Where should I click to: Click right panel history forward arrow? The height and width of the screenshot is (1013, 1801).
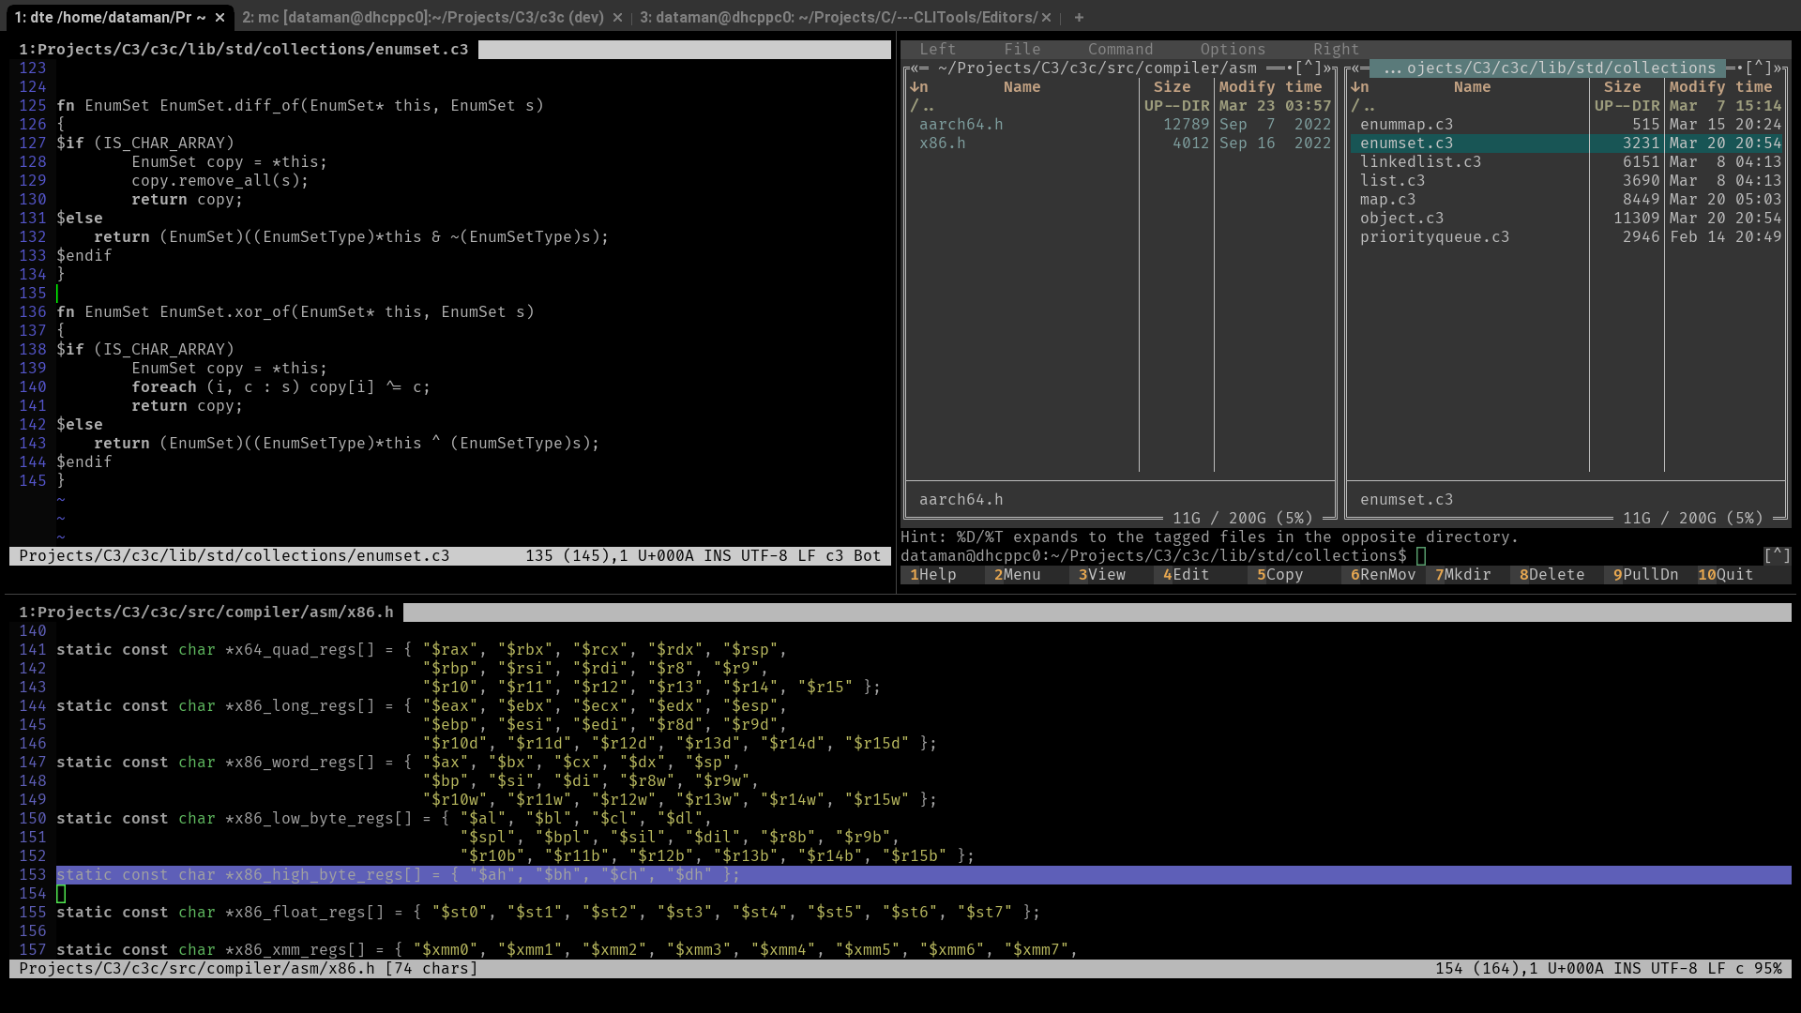[x=1778, y=68]
